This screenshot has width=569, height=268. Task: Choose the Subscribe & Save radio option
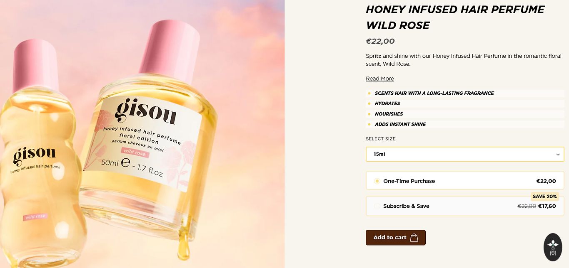(377, 206)
